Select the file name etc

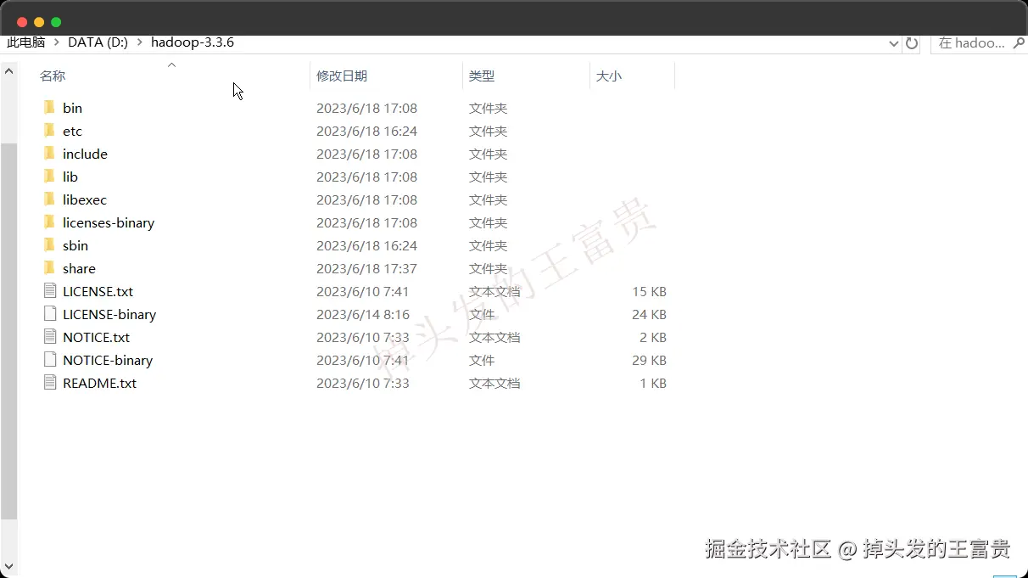click(x=72, y=131)
